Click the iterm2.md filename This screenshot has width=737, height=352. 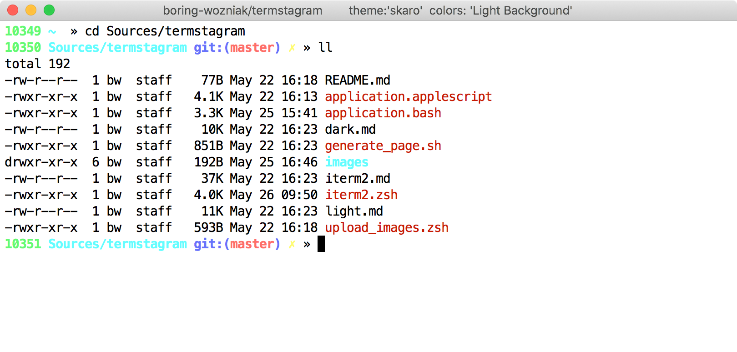coord(357,179)
